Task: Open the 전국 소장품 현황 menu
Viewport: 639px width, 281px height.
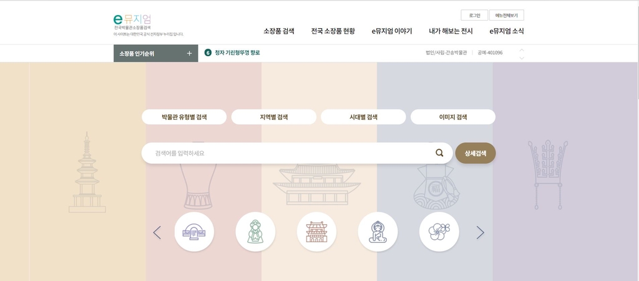Action: (x=333, y=31)
